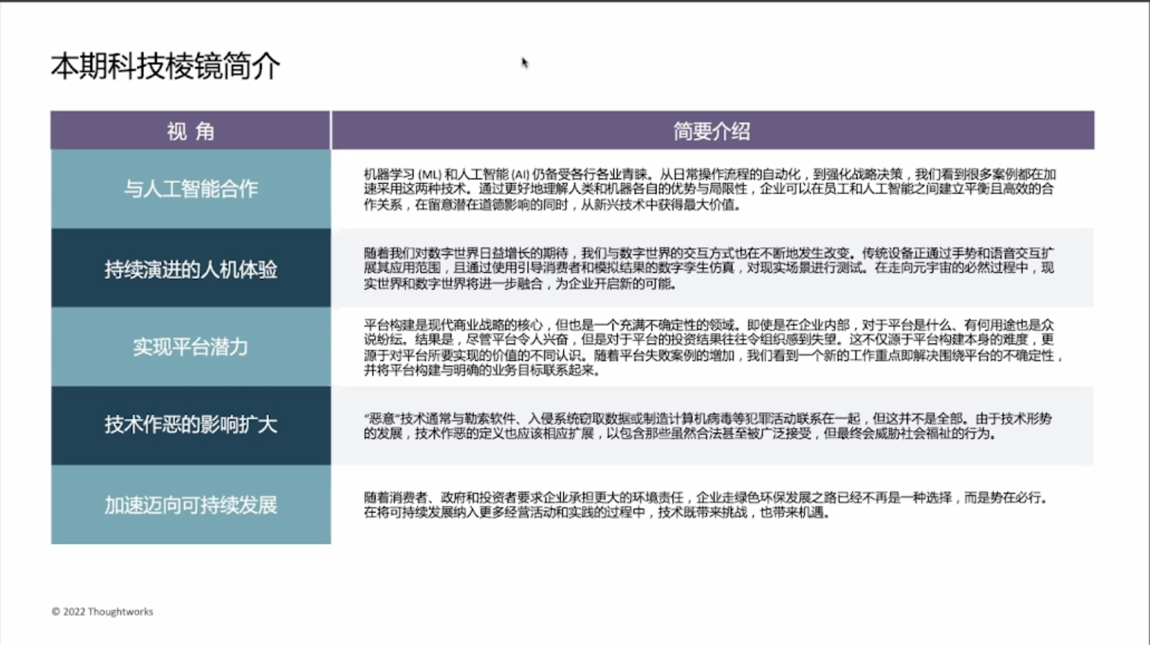
Task: Select the 视角 column header
Action: click(x=190, y=131)
